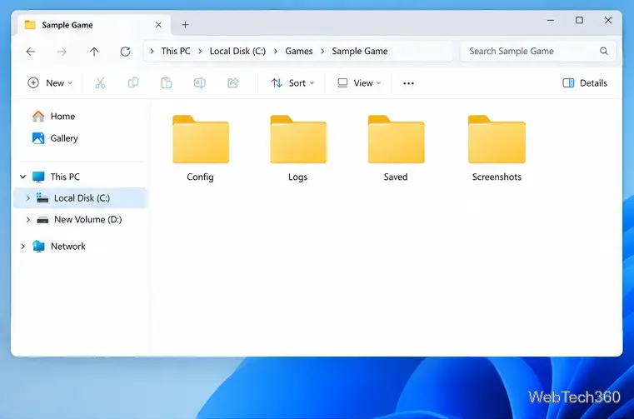Close the File Explorer window
This screenshot has height=419, width=634.
607,20
